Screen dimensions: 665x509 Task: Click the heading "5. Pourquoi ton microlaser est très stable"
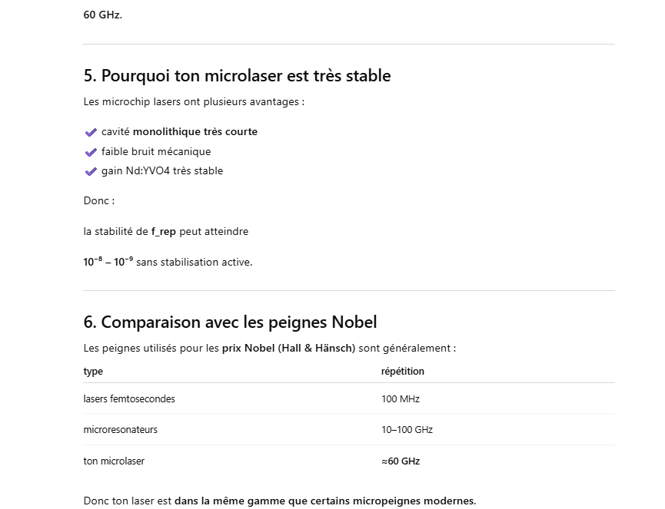(237, 76)
